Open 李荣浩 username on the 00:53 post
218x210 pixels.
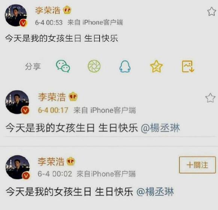pyautogui.click(x=48, y=10)
